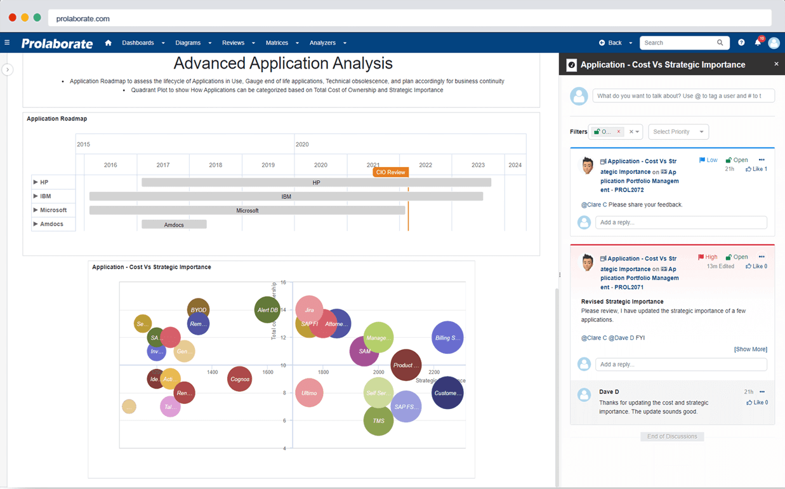Expand the HP row in the roadmap
785x489 pixels.
36,182
